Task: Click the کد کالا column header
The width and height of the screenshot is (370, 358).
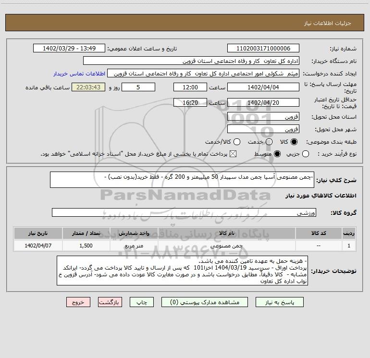Action: [x=319, y=233]
